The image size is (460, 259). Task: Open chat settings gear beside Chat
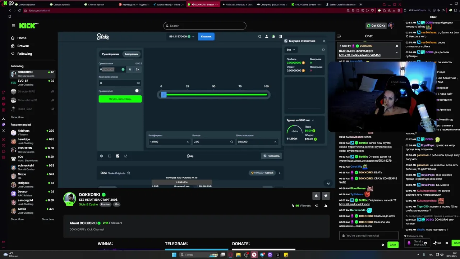pos(383,245)
